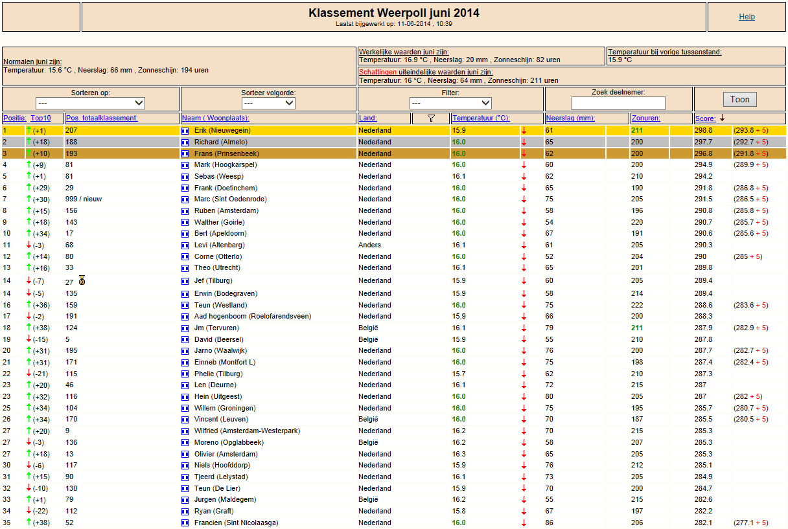Click the blue icon beside Erik (Nieuwegein)
Image resolution: width=788 pixels, height=529 pixels.
[x=185, y=131]
